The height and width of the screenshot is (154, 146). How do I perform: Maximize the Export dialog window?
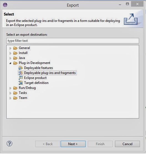point(127,4)
